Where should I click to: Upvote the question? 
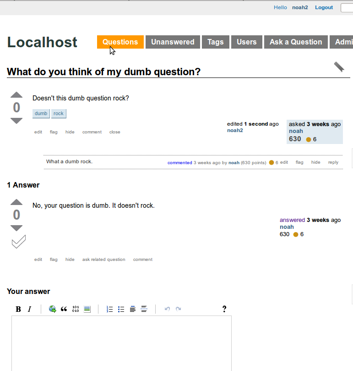click(16, 95)
